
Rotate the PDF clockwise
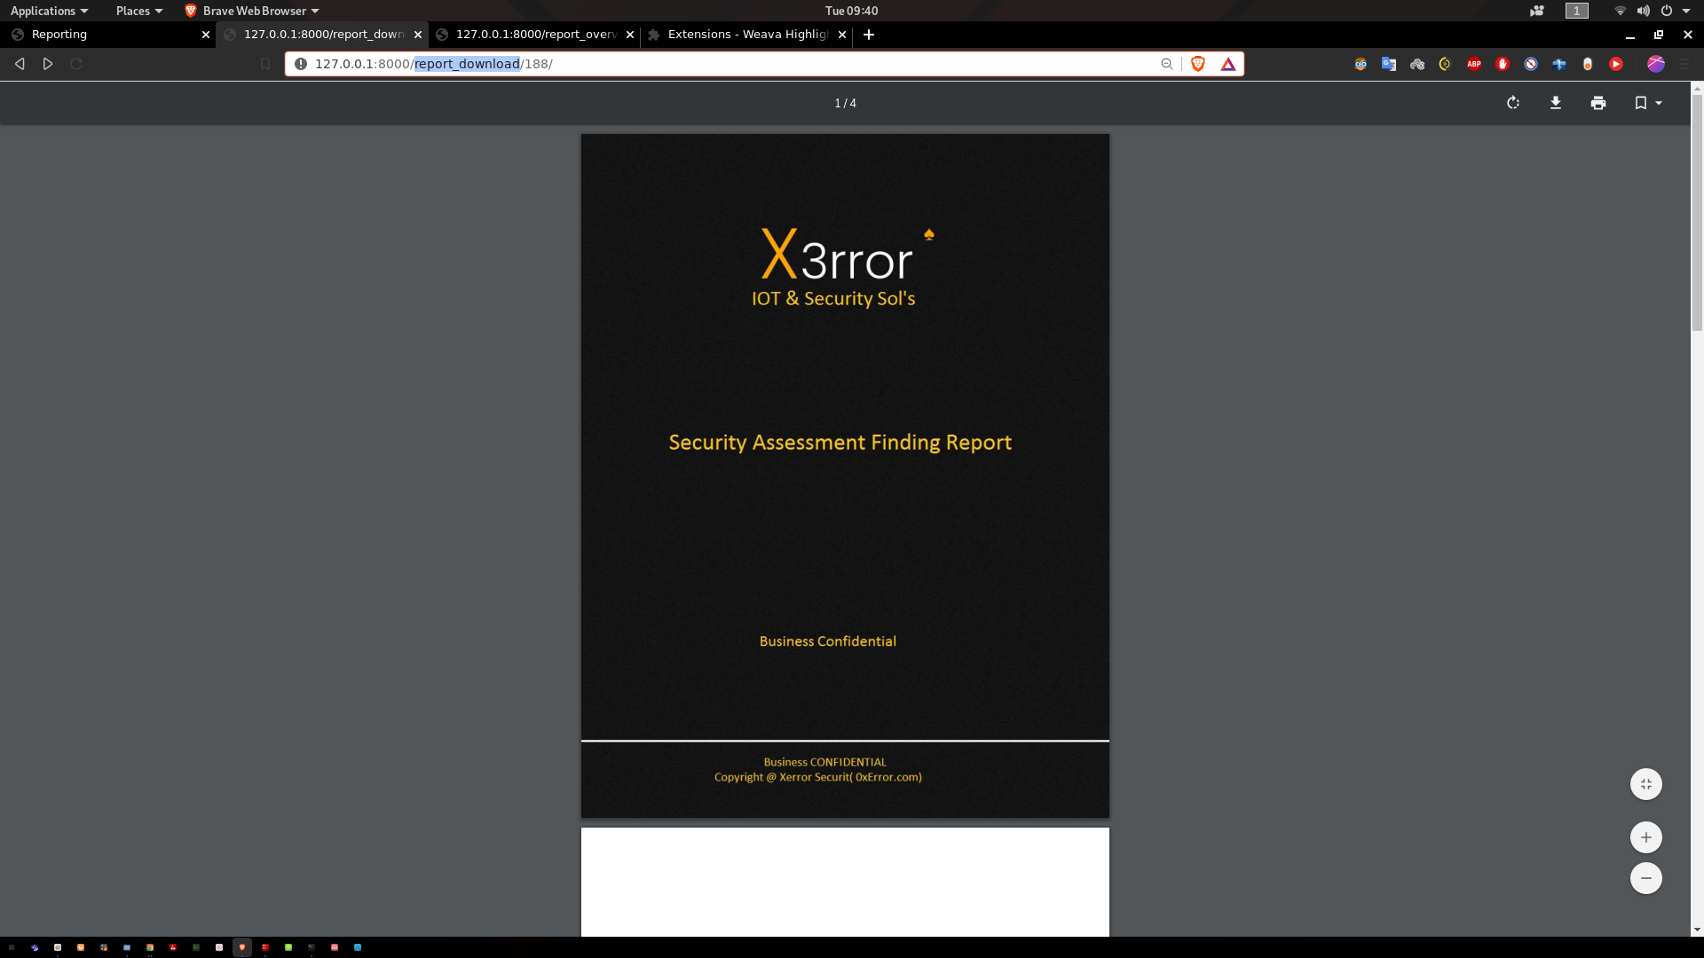click(1513, 103)
